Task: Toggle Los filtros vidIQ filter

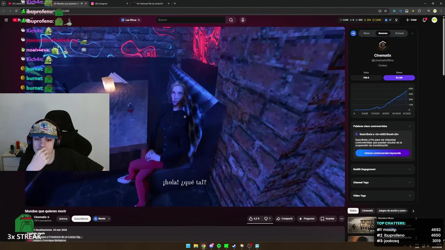Action: click(x=130, y=20)
